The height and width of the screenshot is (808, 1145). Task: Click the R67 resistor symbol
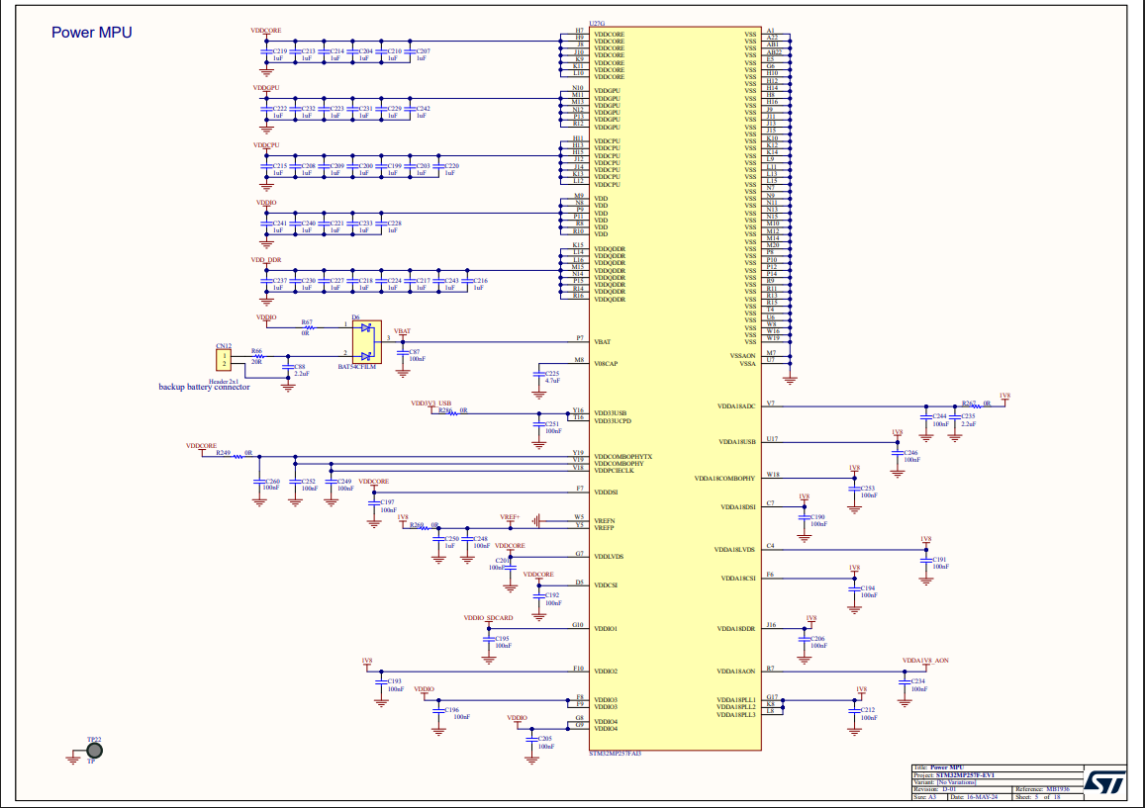point(308,327)
